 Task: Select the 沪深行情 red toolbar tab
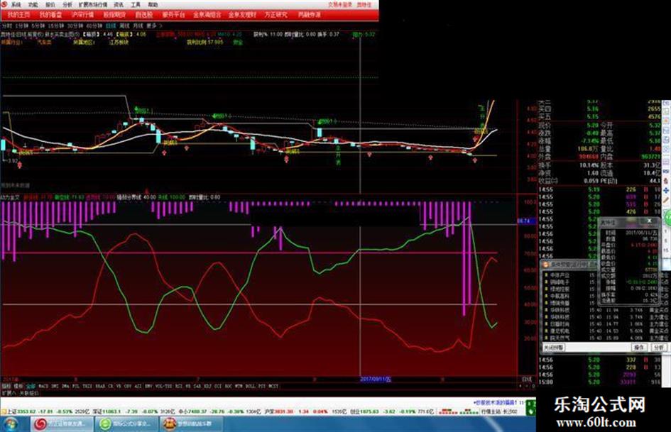82,15
